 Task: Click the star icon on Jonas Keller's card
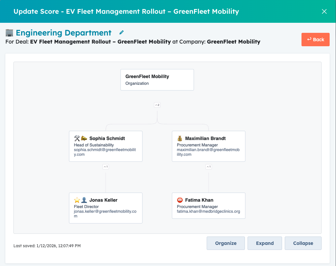click(x=77, y=200)
